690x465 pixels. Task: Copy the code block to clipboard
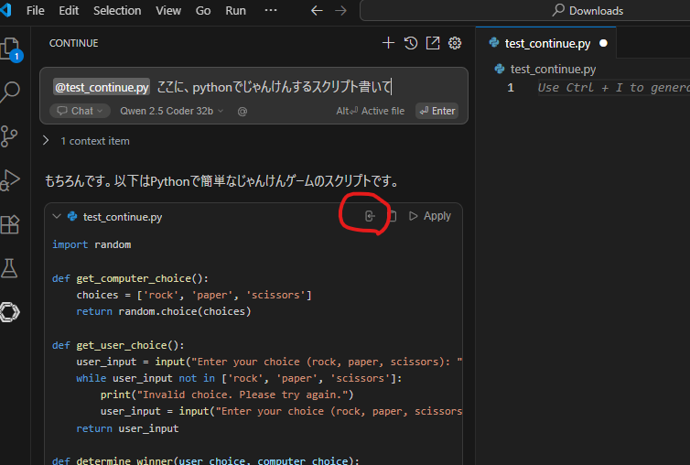click(x=393, y=216)
